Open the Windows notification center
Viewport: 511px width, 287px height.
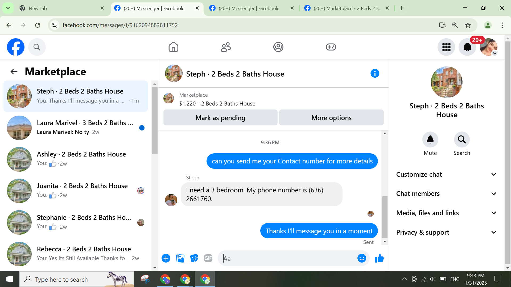click(497, 279)
